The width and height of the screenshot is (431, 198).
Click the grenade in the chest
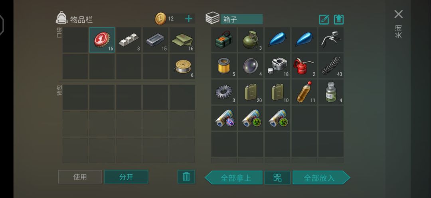[x=250, y=40]
